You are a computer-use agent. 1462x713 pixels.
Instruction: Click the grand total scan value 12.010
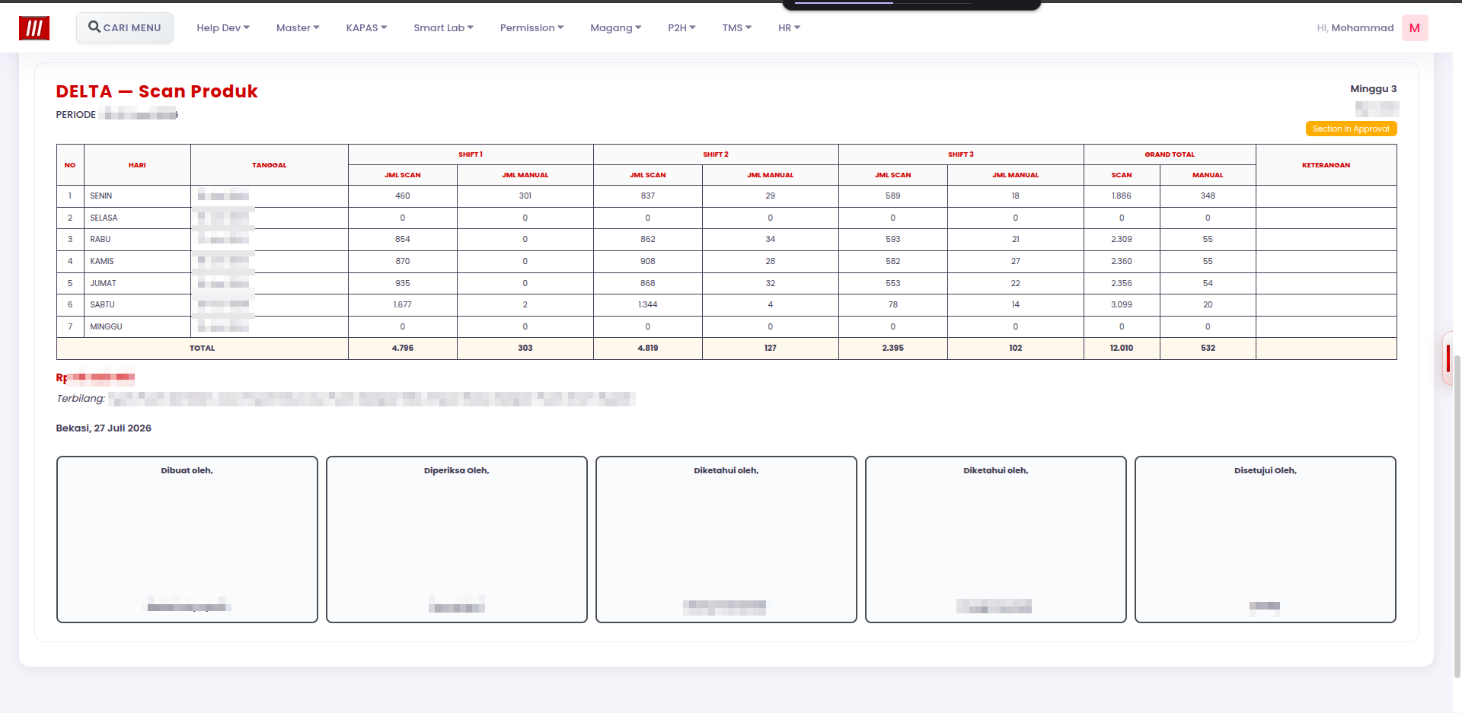click(x=1122, y=348)
